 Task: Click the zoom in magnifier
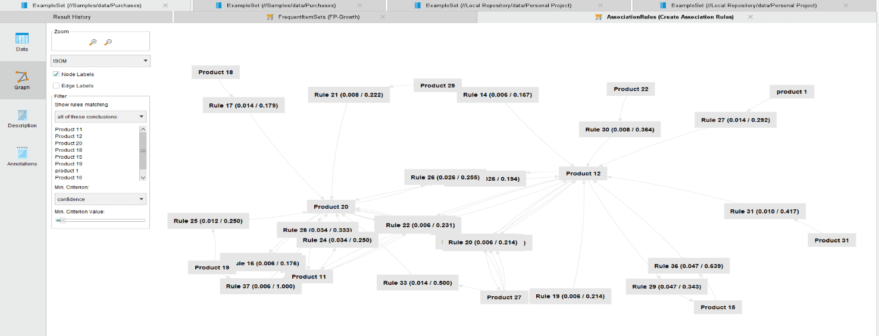(x=93, y=42)
